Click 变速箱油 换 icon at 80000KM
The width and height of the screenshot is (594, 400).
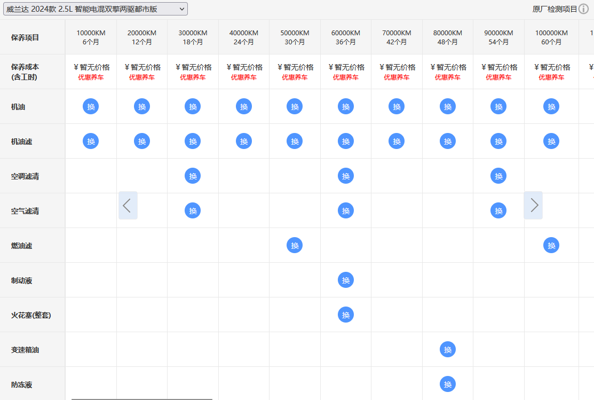[x=448, y=350]
